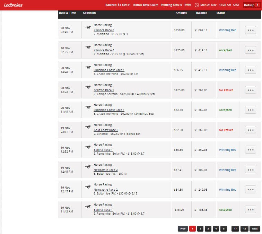The image size is (262, 234).
Task: Click the Ladbrokes logo
Action: (13, 5)
